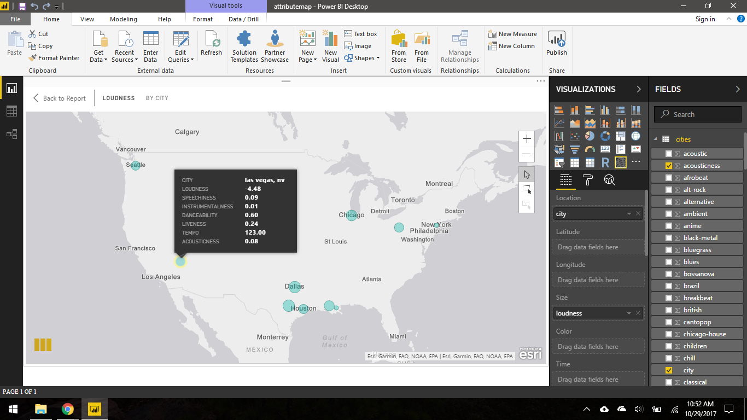Check the ambient field checkbox

coord(668,214)
